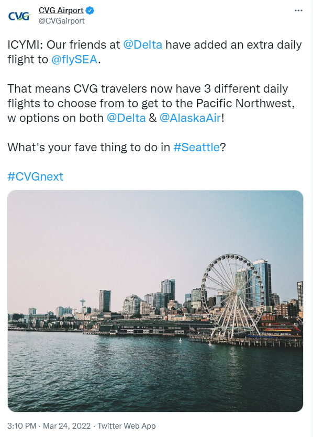
Task: Enlarge the Seattle waterfront photo
Action: 155,301
